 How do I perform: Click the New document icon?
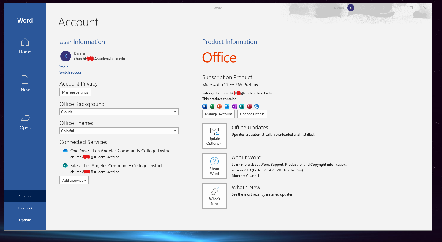coord(25,80)
